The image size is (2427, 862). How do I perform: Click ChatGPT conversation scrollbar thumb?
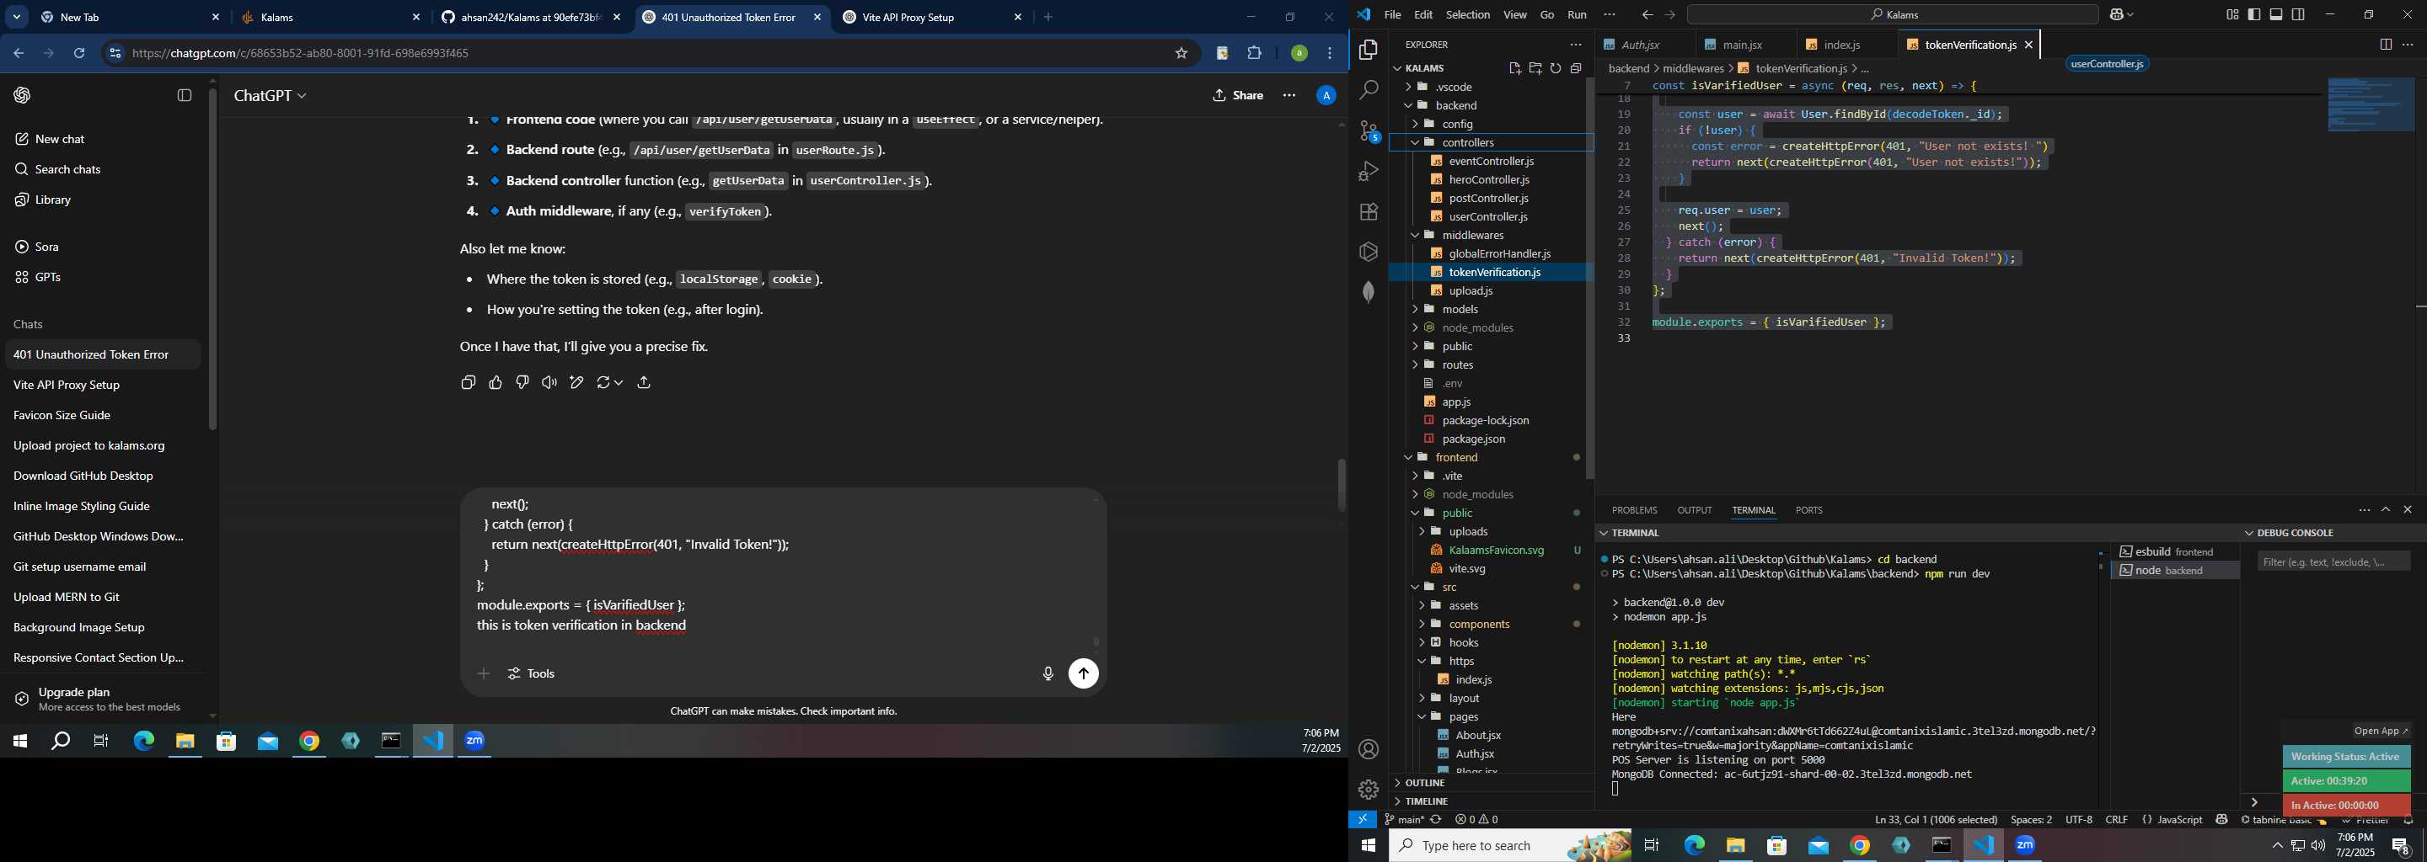1342,485
